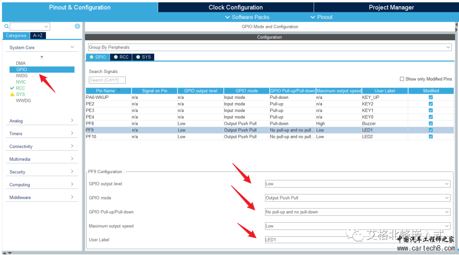Select NVIC in System Core list
The height and width of the screenshot is (255, 459).
(21, 82)
